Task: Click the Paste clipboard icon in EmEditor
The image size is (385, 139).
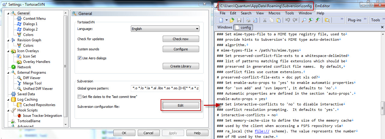Action: (x=279, y=20)
